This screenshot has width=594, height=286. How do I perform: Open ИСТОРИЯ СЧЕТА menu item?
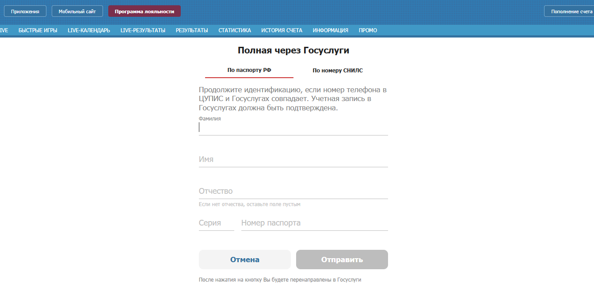click(282, 30)
